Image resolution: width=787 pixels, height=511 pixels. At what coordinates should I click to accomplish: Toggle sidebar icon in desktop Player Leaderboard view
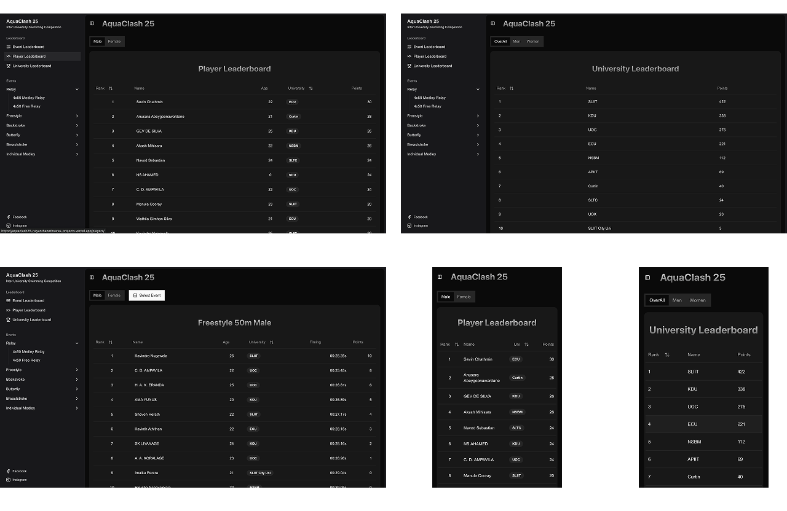(x=92, y=23)
